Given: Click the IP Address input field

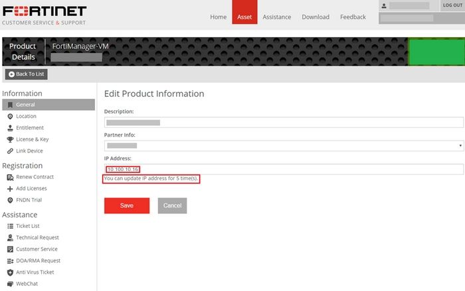Looking at the screenshot, I should [x=284, y=169].
